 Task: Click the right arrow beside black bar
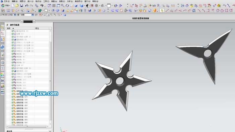[34, 21]
